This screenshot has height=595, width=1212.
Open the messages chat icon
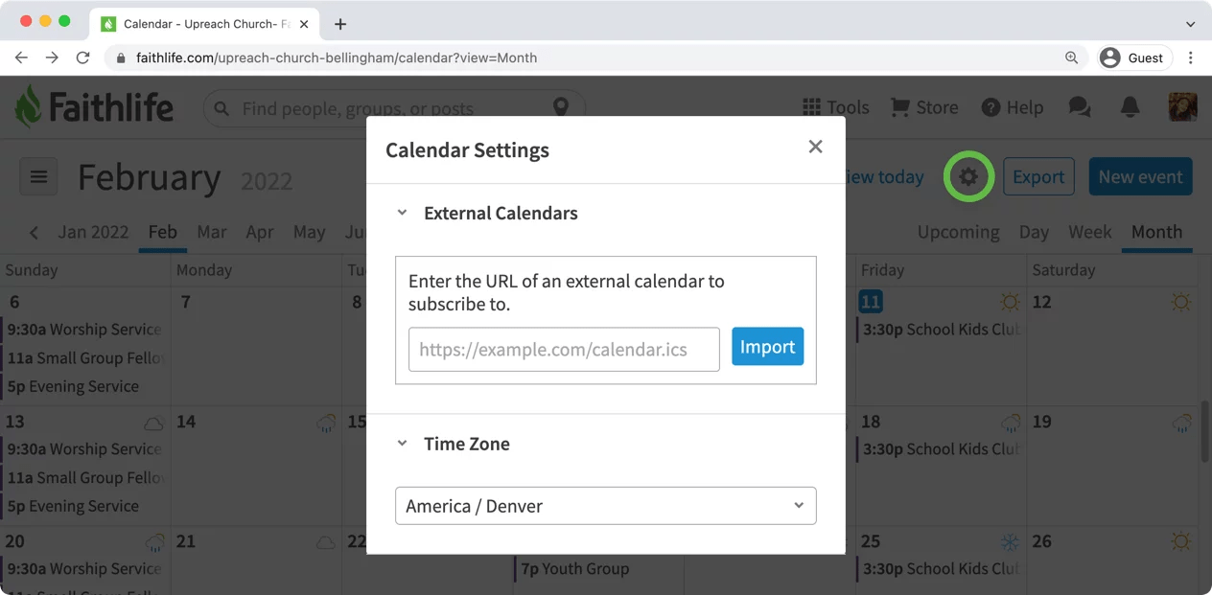pyautogui.click(x=1080, y=107)
